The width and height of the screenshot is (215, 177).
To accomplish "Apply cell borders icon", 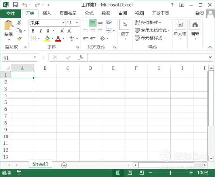I will click(33, 38).
